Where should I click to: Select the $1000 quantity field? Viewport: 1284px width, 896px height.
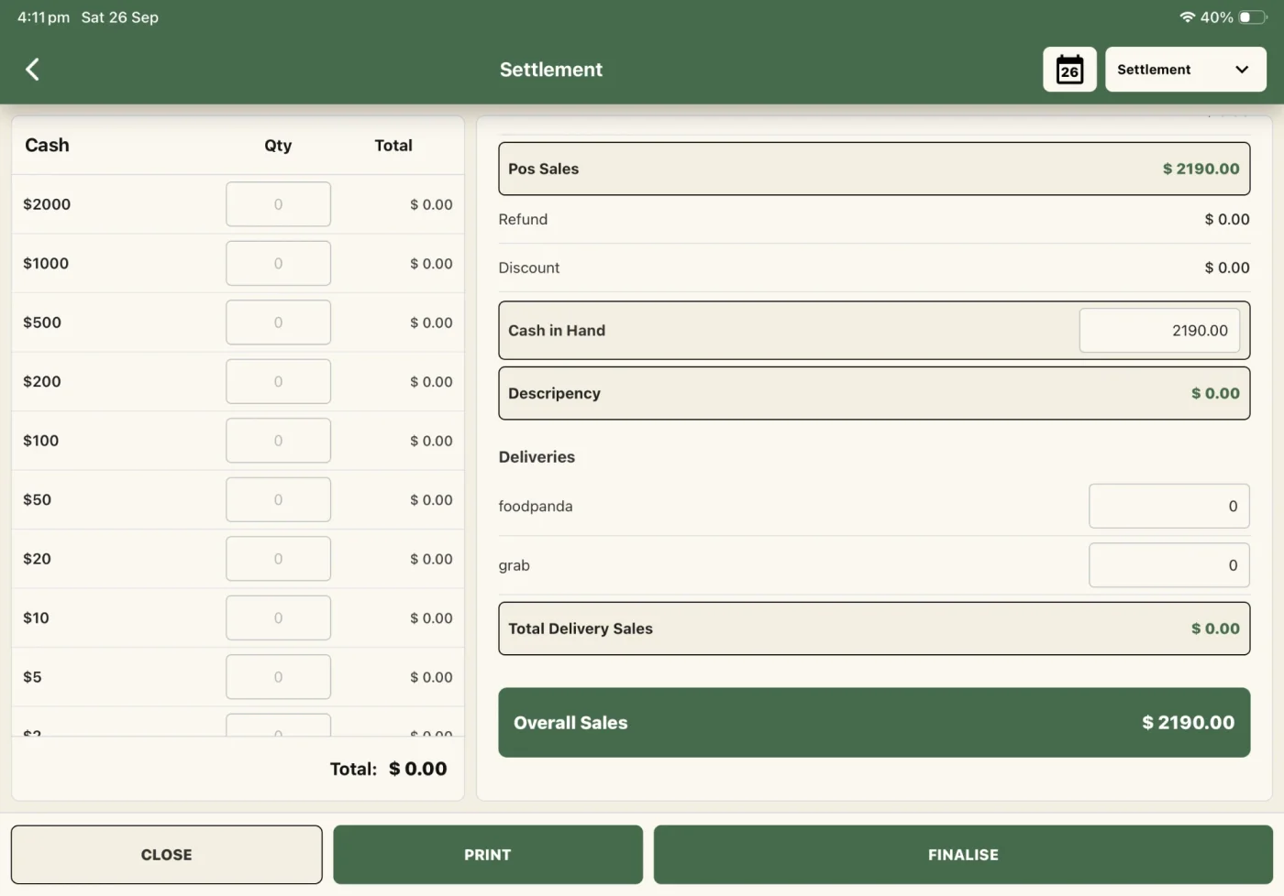click(278, 264)
